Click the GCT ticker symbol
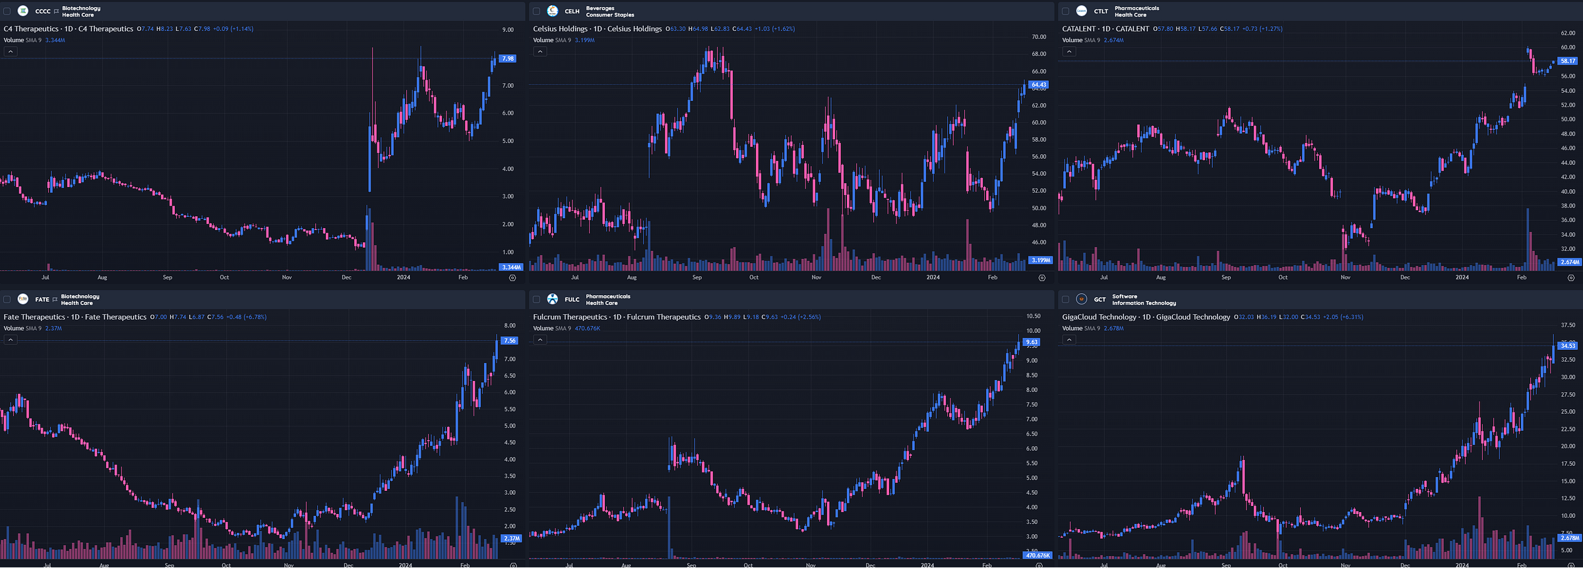The image size is (1583, 568). coord(1100,299)
